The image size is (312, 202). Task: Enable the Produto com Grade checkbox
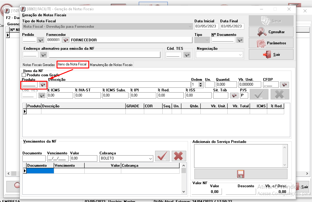point(24,75)
